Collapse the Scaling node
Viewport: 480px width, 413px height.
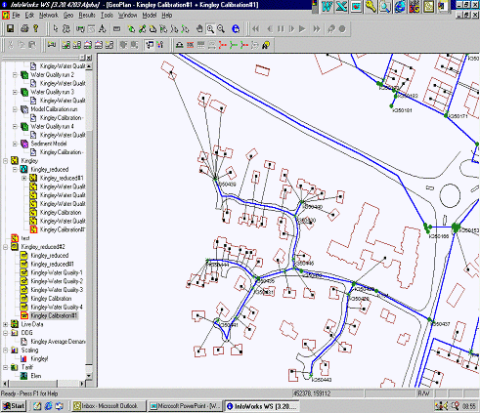(5, 351)
